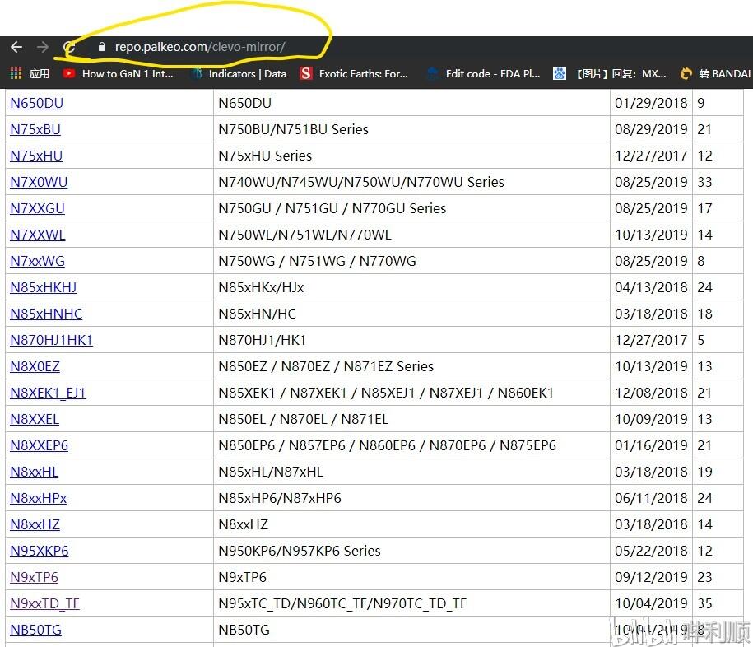Click the page reload icon
This screenshot has width=753, height=647.
click(69, 47)
